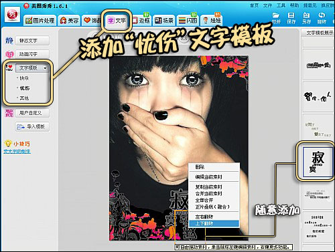335x252 pixels.
Task: Click the blue 静 icon beside 静态文字
Action: (x=9, y=41)
